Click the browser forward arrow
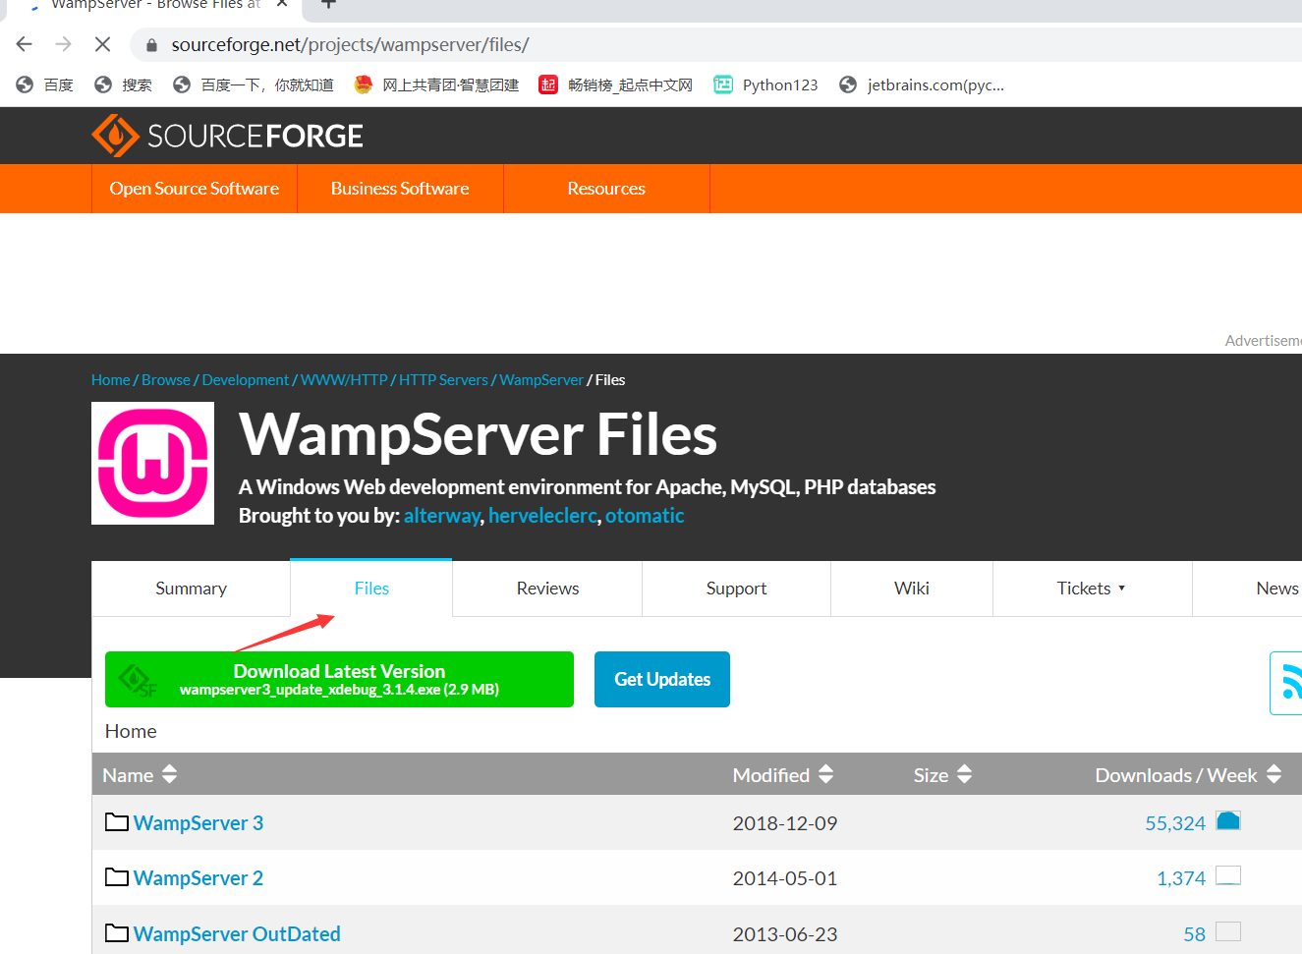 click(x=64, y=44)
